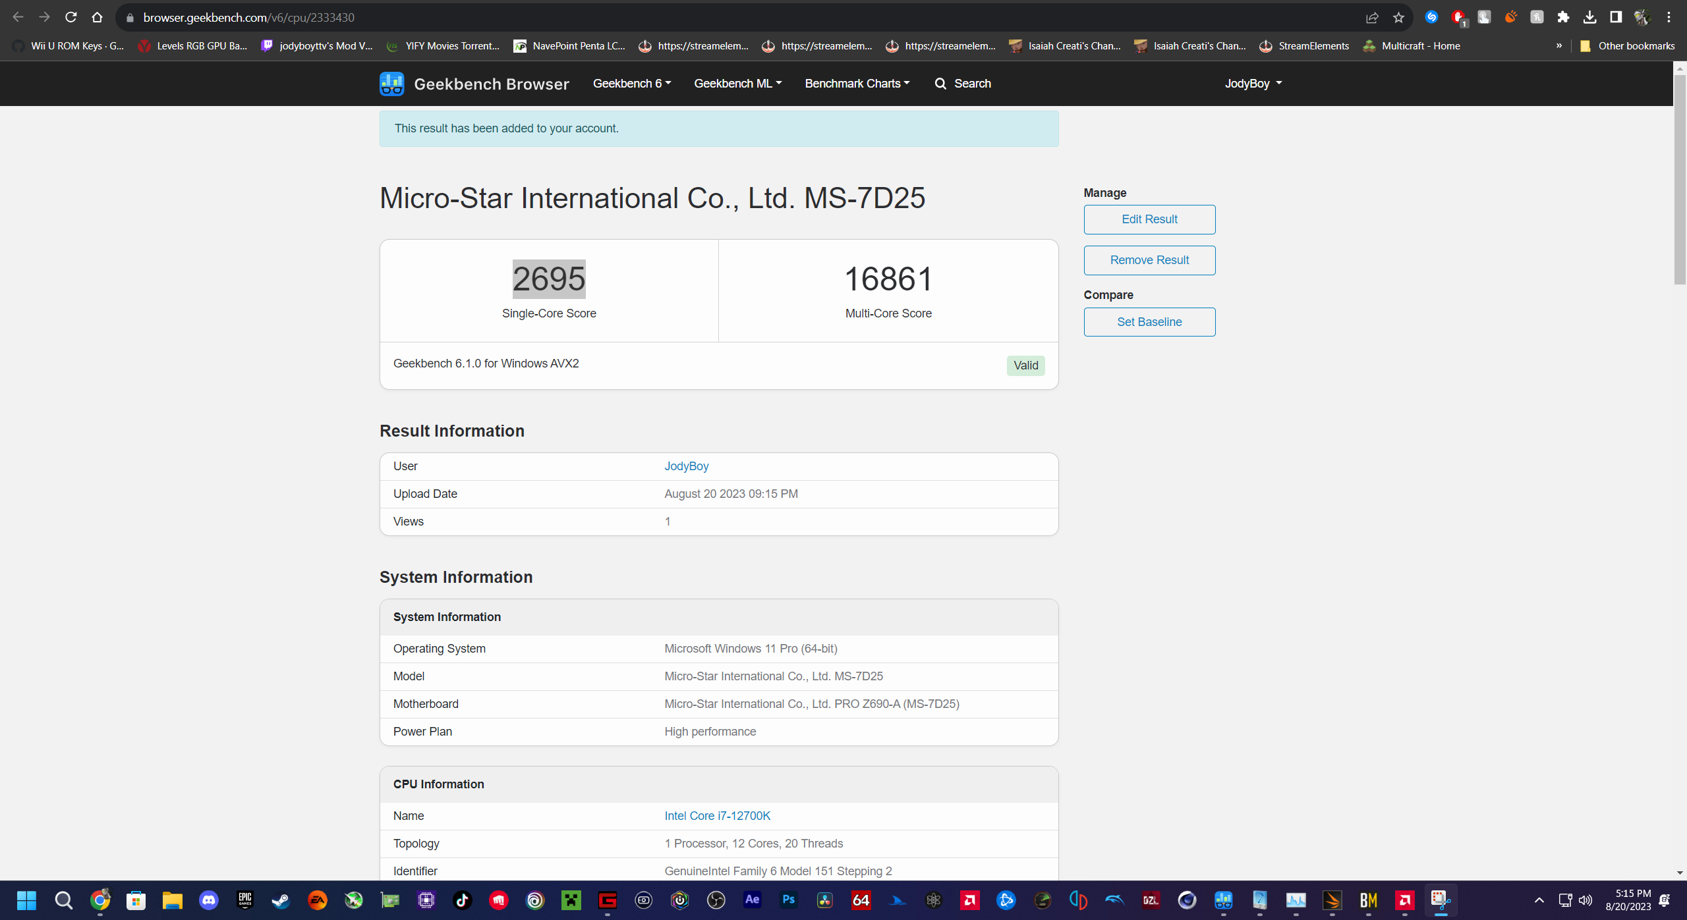Open notifications bell in system tray
This screenshot has height=920, width=1687.
click(x=1665, y=900)
